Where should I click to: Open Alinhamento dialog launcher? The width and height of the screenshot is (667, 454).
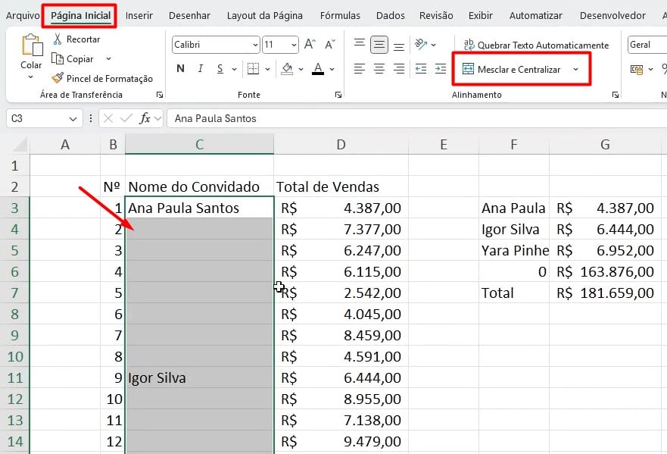[x=615, y=95]
